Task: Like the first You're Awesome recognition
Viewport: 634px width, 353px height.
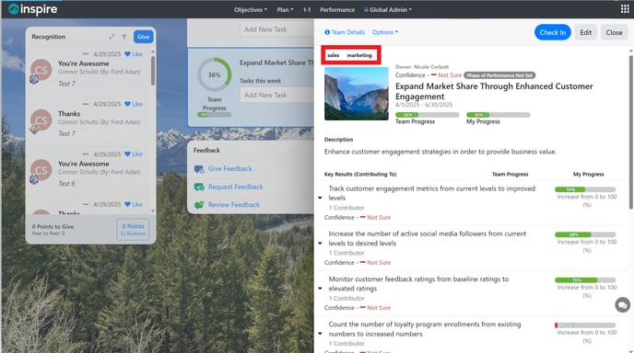Action: point(134,53)
